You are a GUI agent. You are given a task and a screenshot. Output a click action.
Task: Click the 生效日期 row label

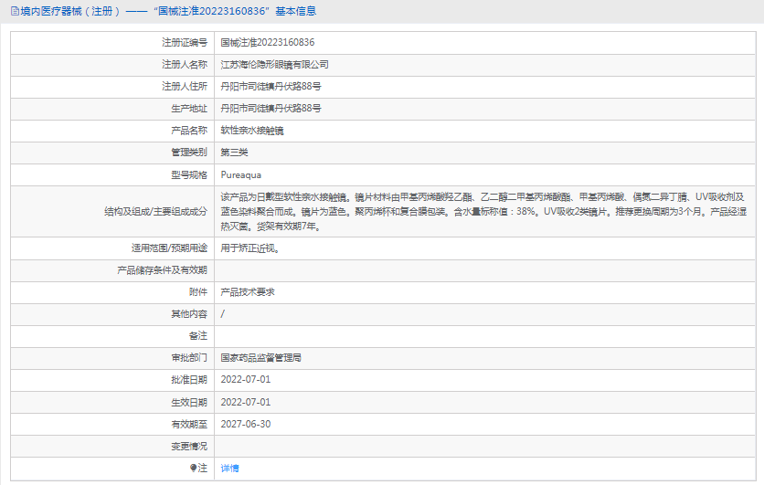click(x=189, y=402)
